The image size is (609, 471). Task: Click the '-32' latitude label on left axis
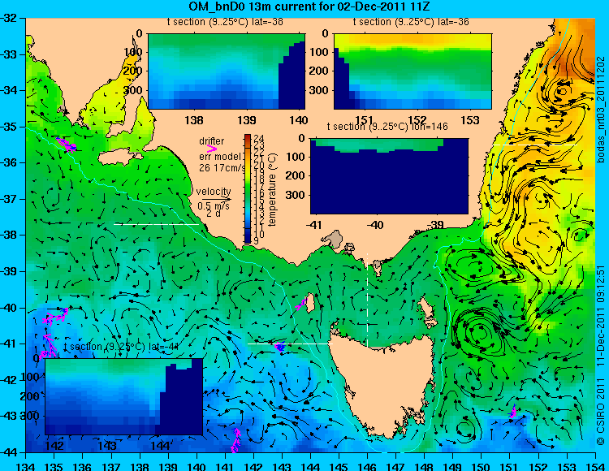(9, 18)
